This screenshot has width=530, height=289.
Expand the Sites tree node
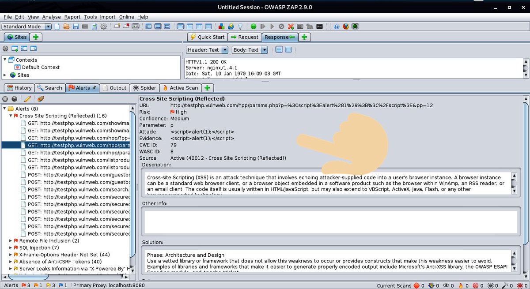tap(5, 75)
